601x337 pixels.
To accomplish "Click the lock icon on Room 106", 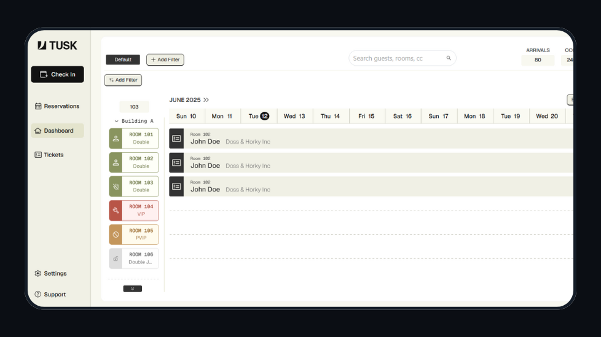I will [116, 258].
